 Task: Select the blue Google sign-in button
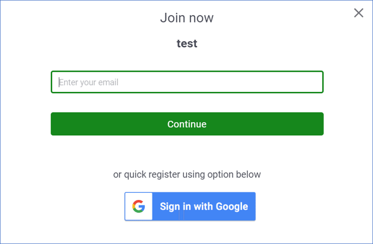pos(190,207)
